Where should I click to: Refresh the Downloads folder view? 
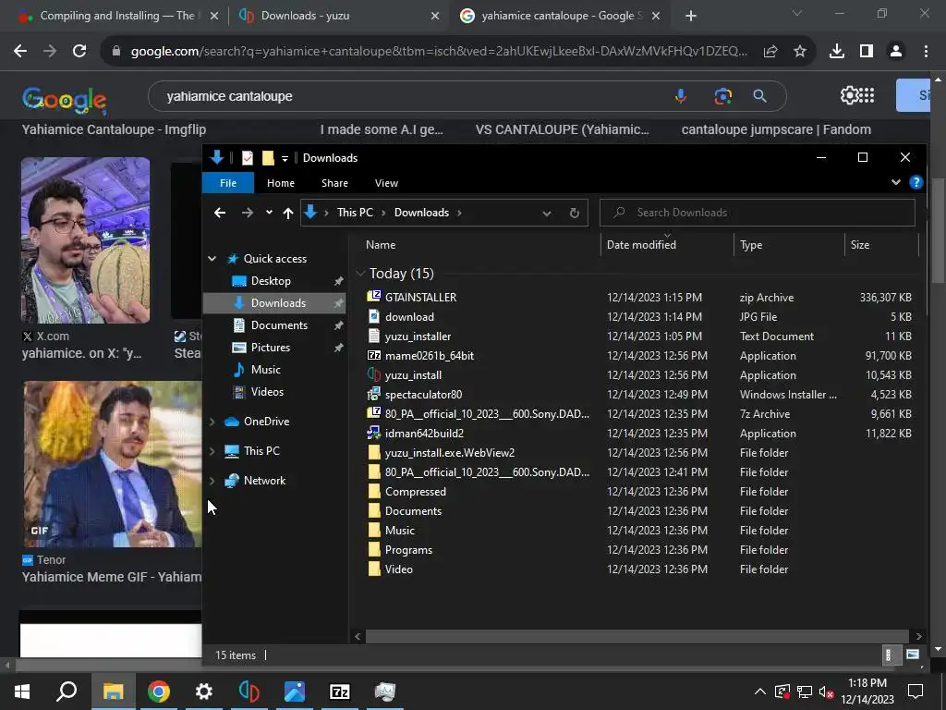pyautogui.click(x=575, y=213)
